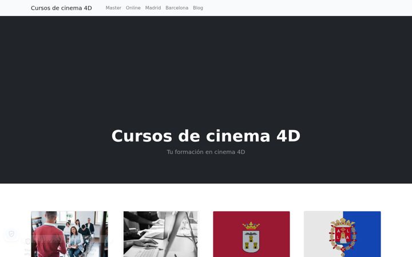The height and width of the screenshot is (257, 412).
Task: Click the large Cursos de cinema 4D heading
Action: click(206, 136)
